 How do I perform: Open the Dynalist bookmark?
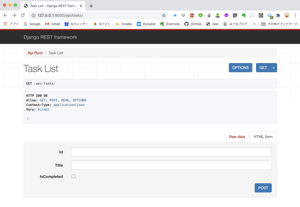pos(146,24)
